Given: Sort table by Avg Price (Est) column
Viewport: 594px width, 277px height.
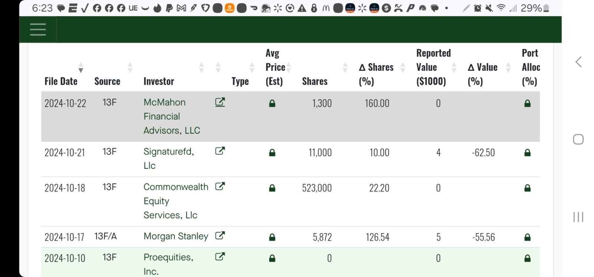Looking at the screenshot, I should click(x=288, y=67).
